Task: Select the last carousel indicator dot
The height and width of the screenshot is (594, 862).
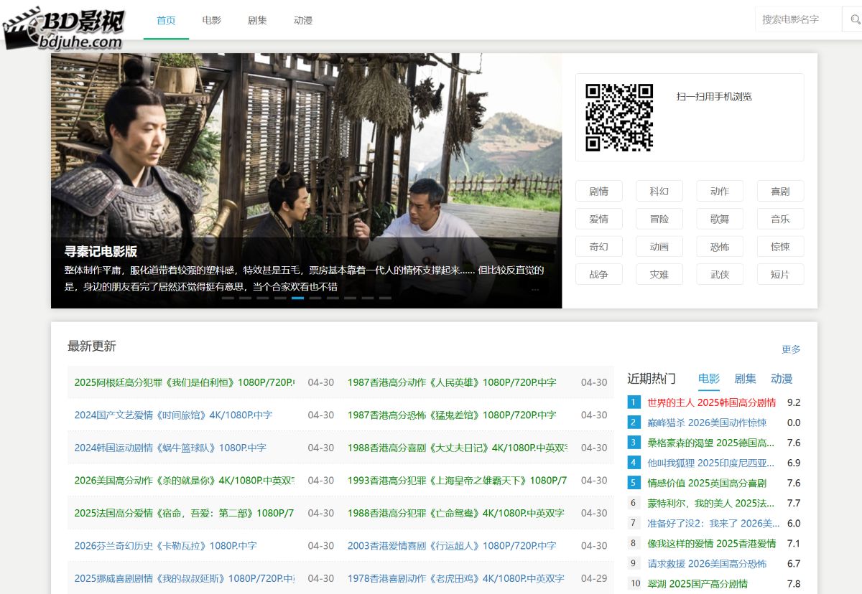Action: pyautogui.click(x=385, y=298)
